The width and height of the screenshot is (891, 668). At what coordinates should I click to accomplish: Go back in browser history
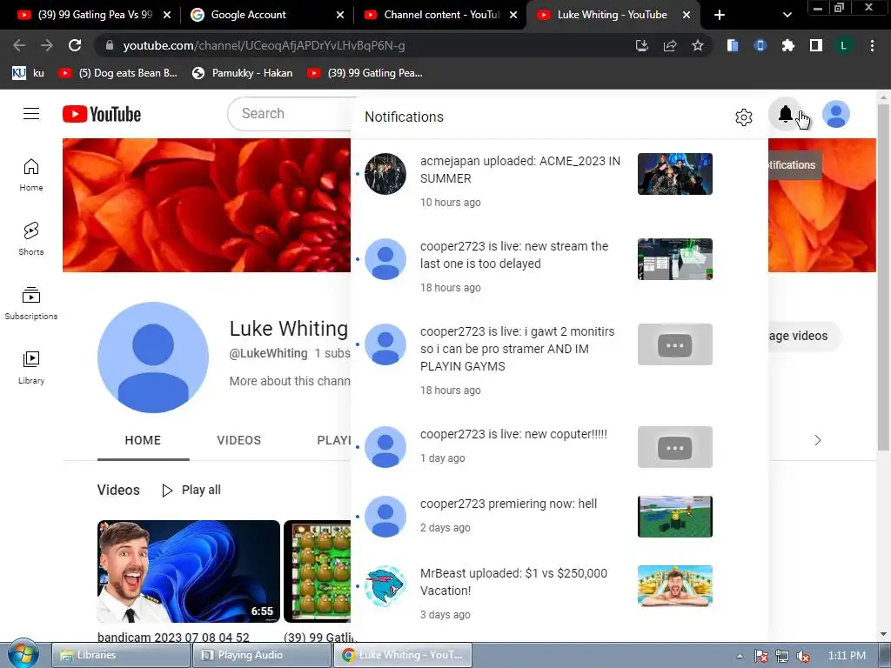pyautogui.click(x=19, y=45)
